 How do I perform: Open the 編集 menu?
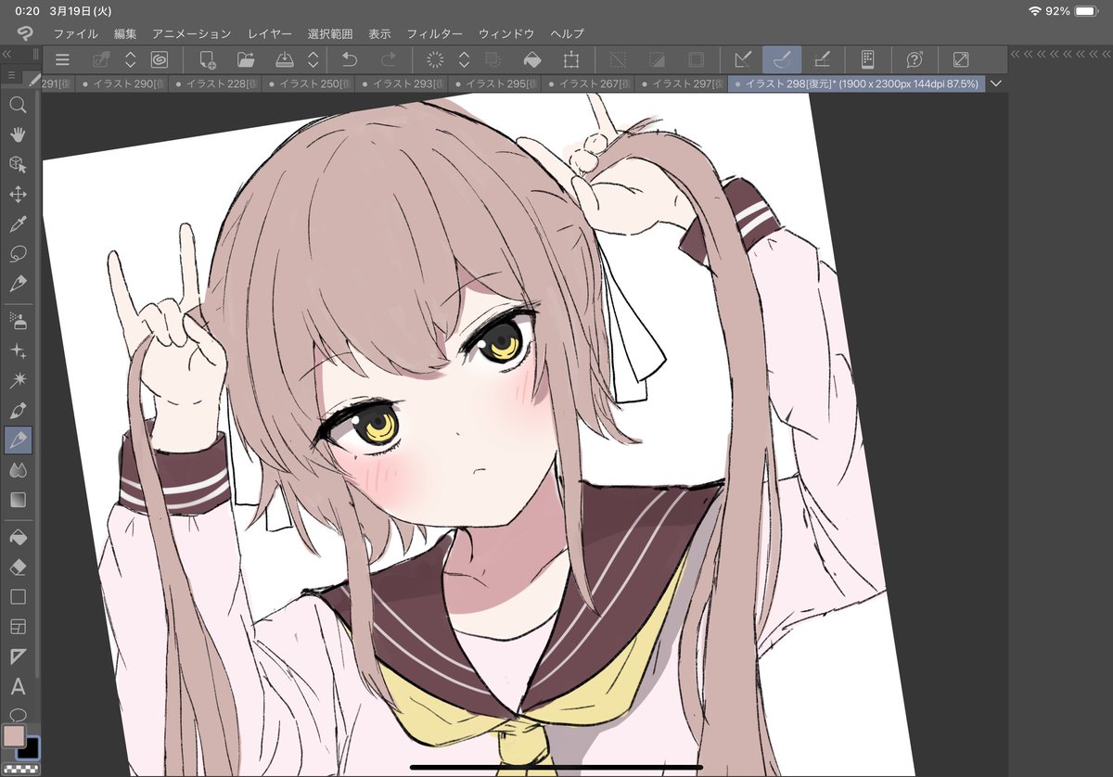(x=125, y=33)
